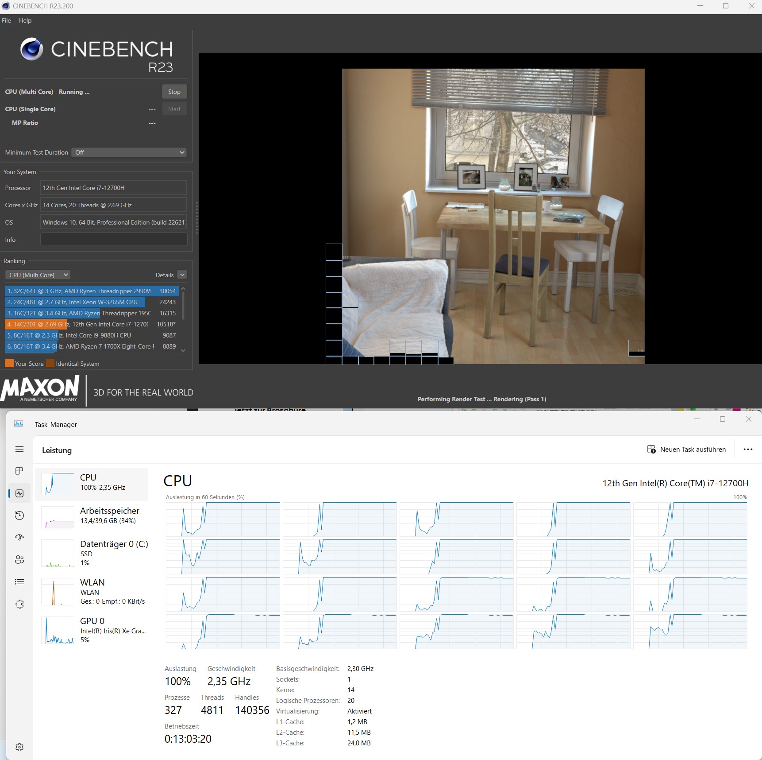Select the Intel Core i9-9880H ranking row
This screenshot has height=760, width=762.
pos(92,335)
